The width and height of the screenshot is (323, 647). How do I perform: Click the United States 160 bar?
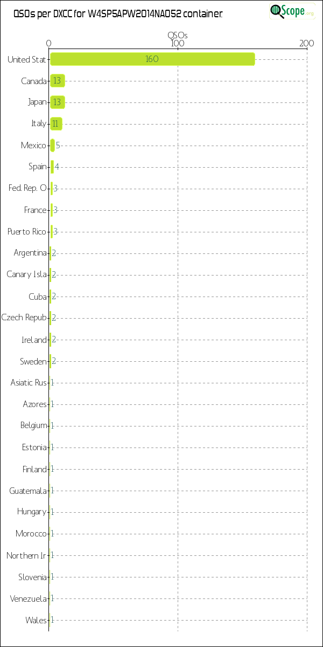[152, 59]
